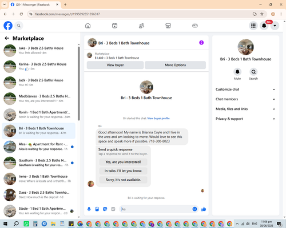The image size is (286, 228).
Task: Open the Windows Start menu
Action: [x=5, y=224]
